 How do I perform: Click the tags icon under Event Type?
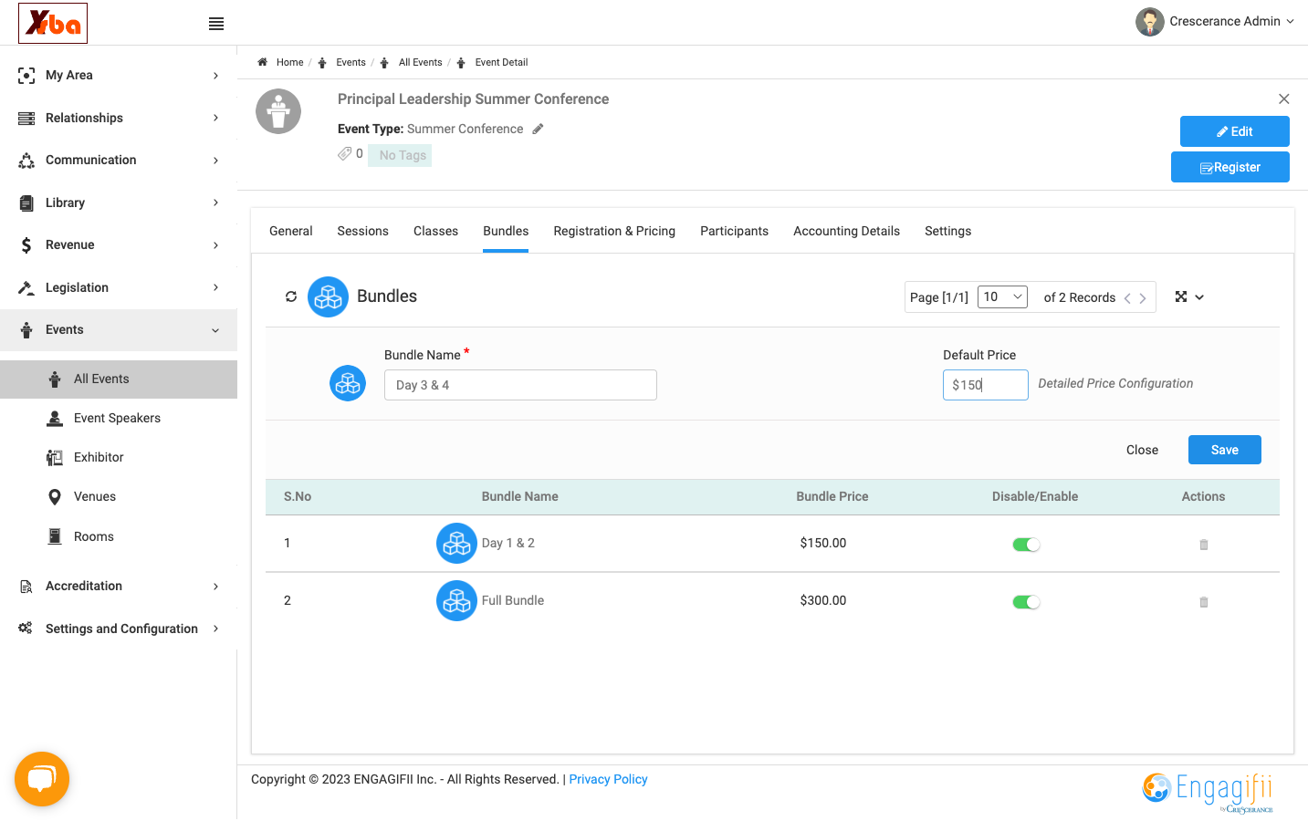click(344, 154)
